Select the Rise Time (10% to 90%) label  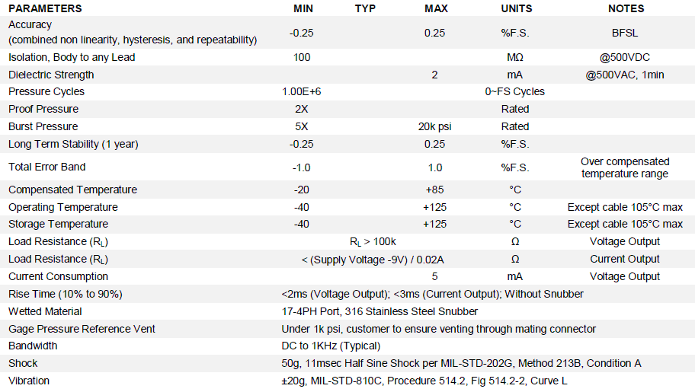66,294
